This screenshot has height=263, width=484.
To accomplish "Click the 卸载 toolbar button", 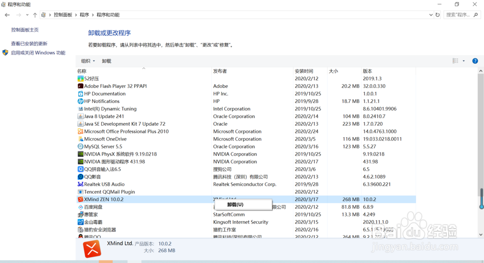I will 106,61.
